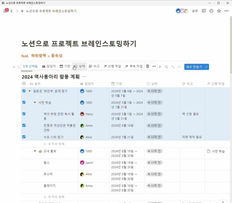The image size is (232, 203).
Task: Click the 임무 column header
Action: pyautogui.click(x=35, y=84)
